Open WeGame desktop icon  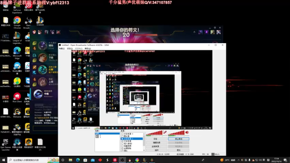point(17,113)
